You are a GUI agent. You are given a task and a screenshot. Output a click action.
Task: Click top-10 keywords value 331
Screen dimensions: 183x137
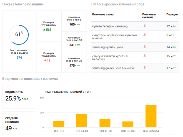[72, 45]
